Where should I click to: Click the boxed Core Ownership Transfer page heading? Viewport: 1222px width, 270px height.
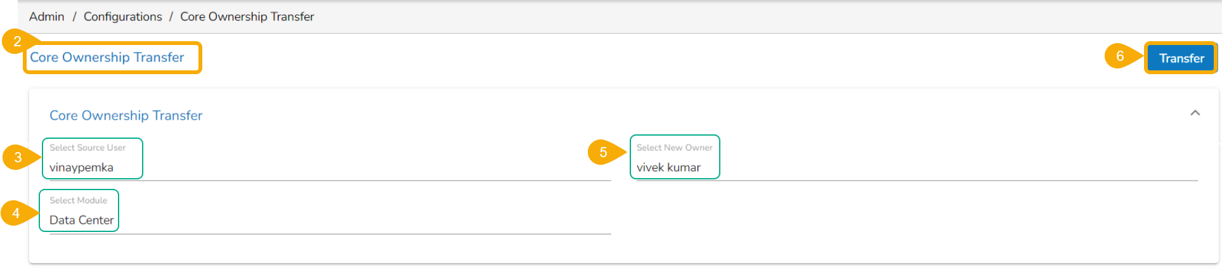pyautogui.click(x=107, y=57)
